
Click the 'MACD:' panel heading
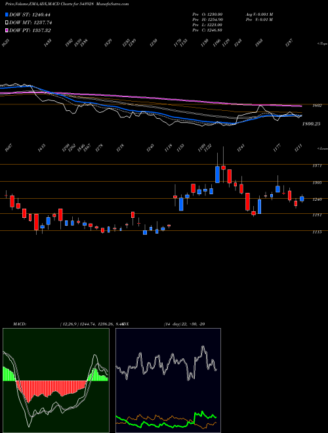20,324
